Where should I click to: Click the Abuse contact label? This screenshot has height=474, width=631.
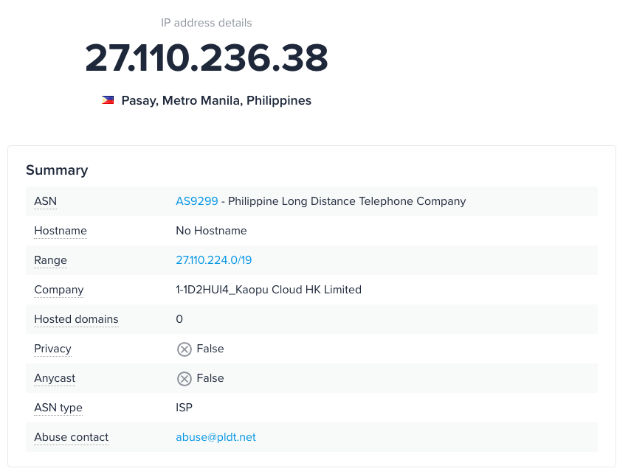point(71,437)
